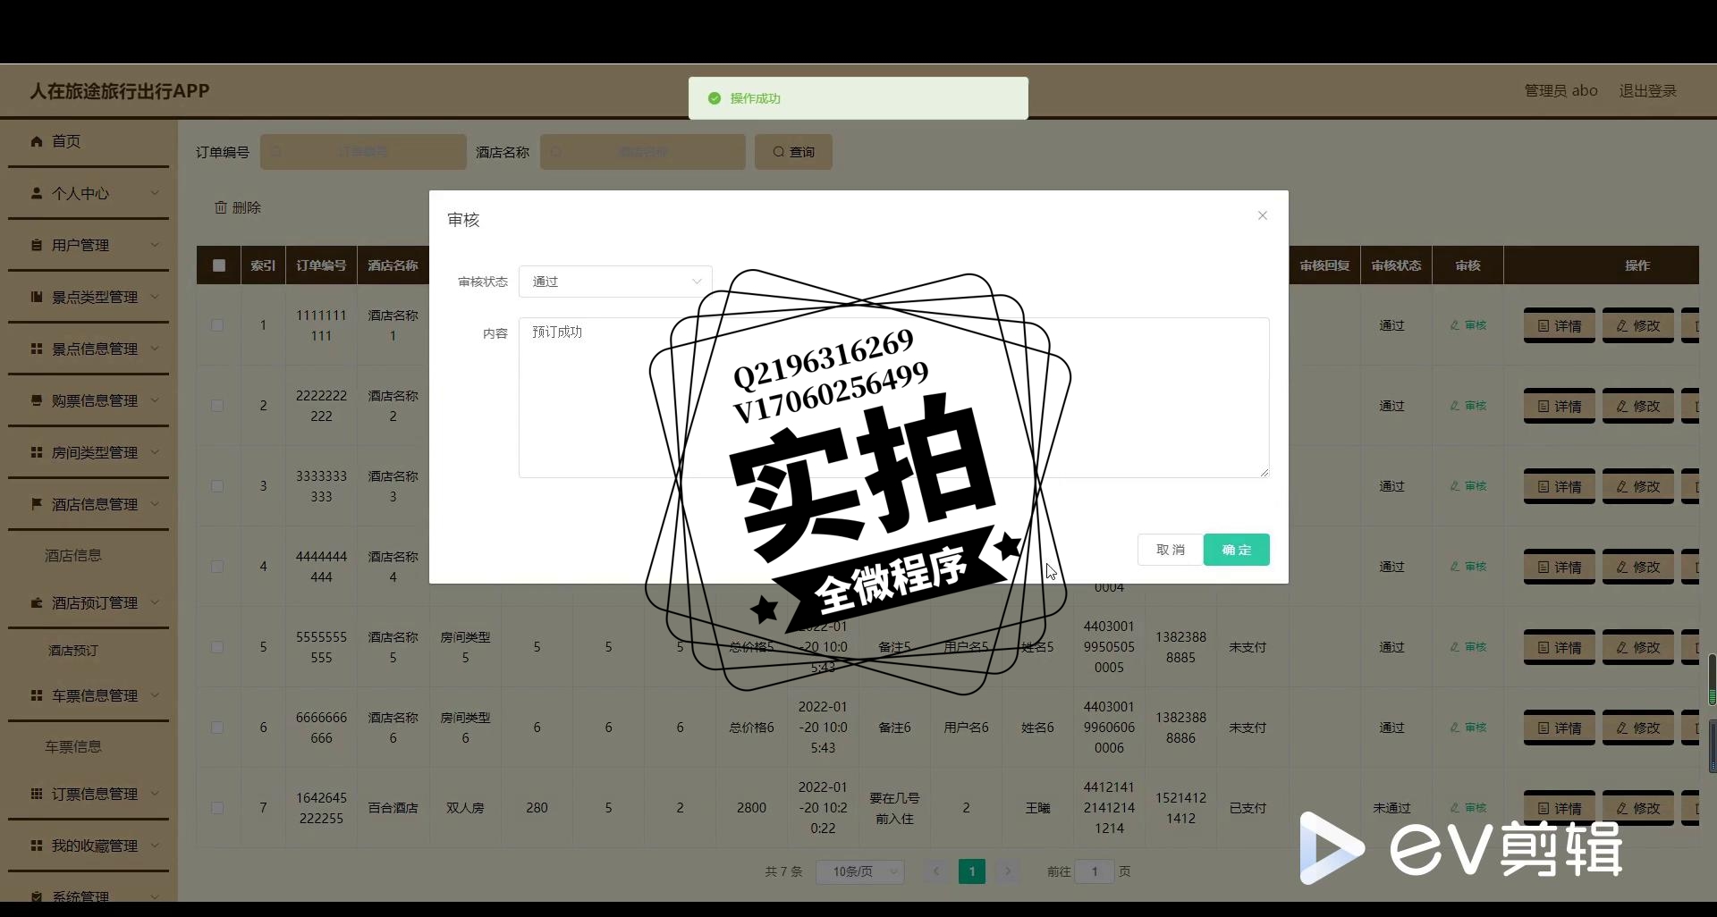Screen dimensions: 1717x917
Task: Click 退出登录 in the header
Action: click(x=1647, y=91)
